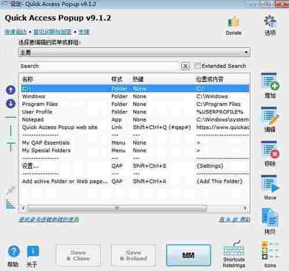Click the %USERPROFILE% location cell
The height and width of the screenshot is (271, 289).
coord(220,112)
